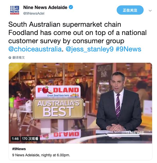Open the Nine News Adelaide display name

pos(45,7)
